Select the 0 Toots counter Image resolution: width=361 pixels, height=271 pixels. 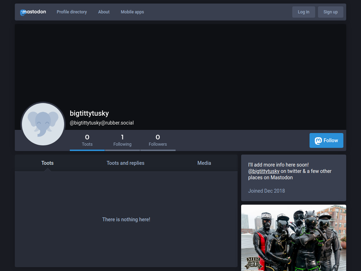click(87, 140)
